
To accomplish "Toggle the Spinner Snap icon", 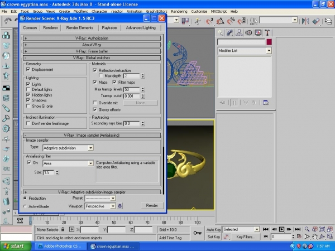I will tap(242, 21).
